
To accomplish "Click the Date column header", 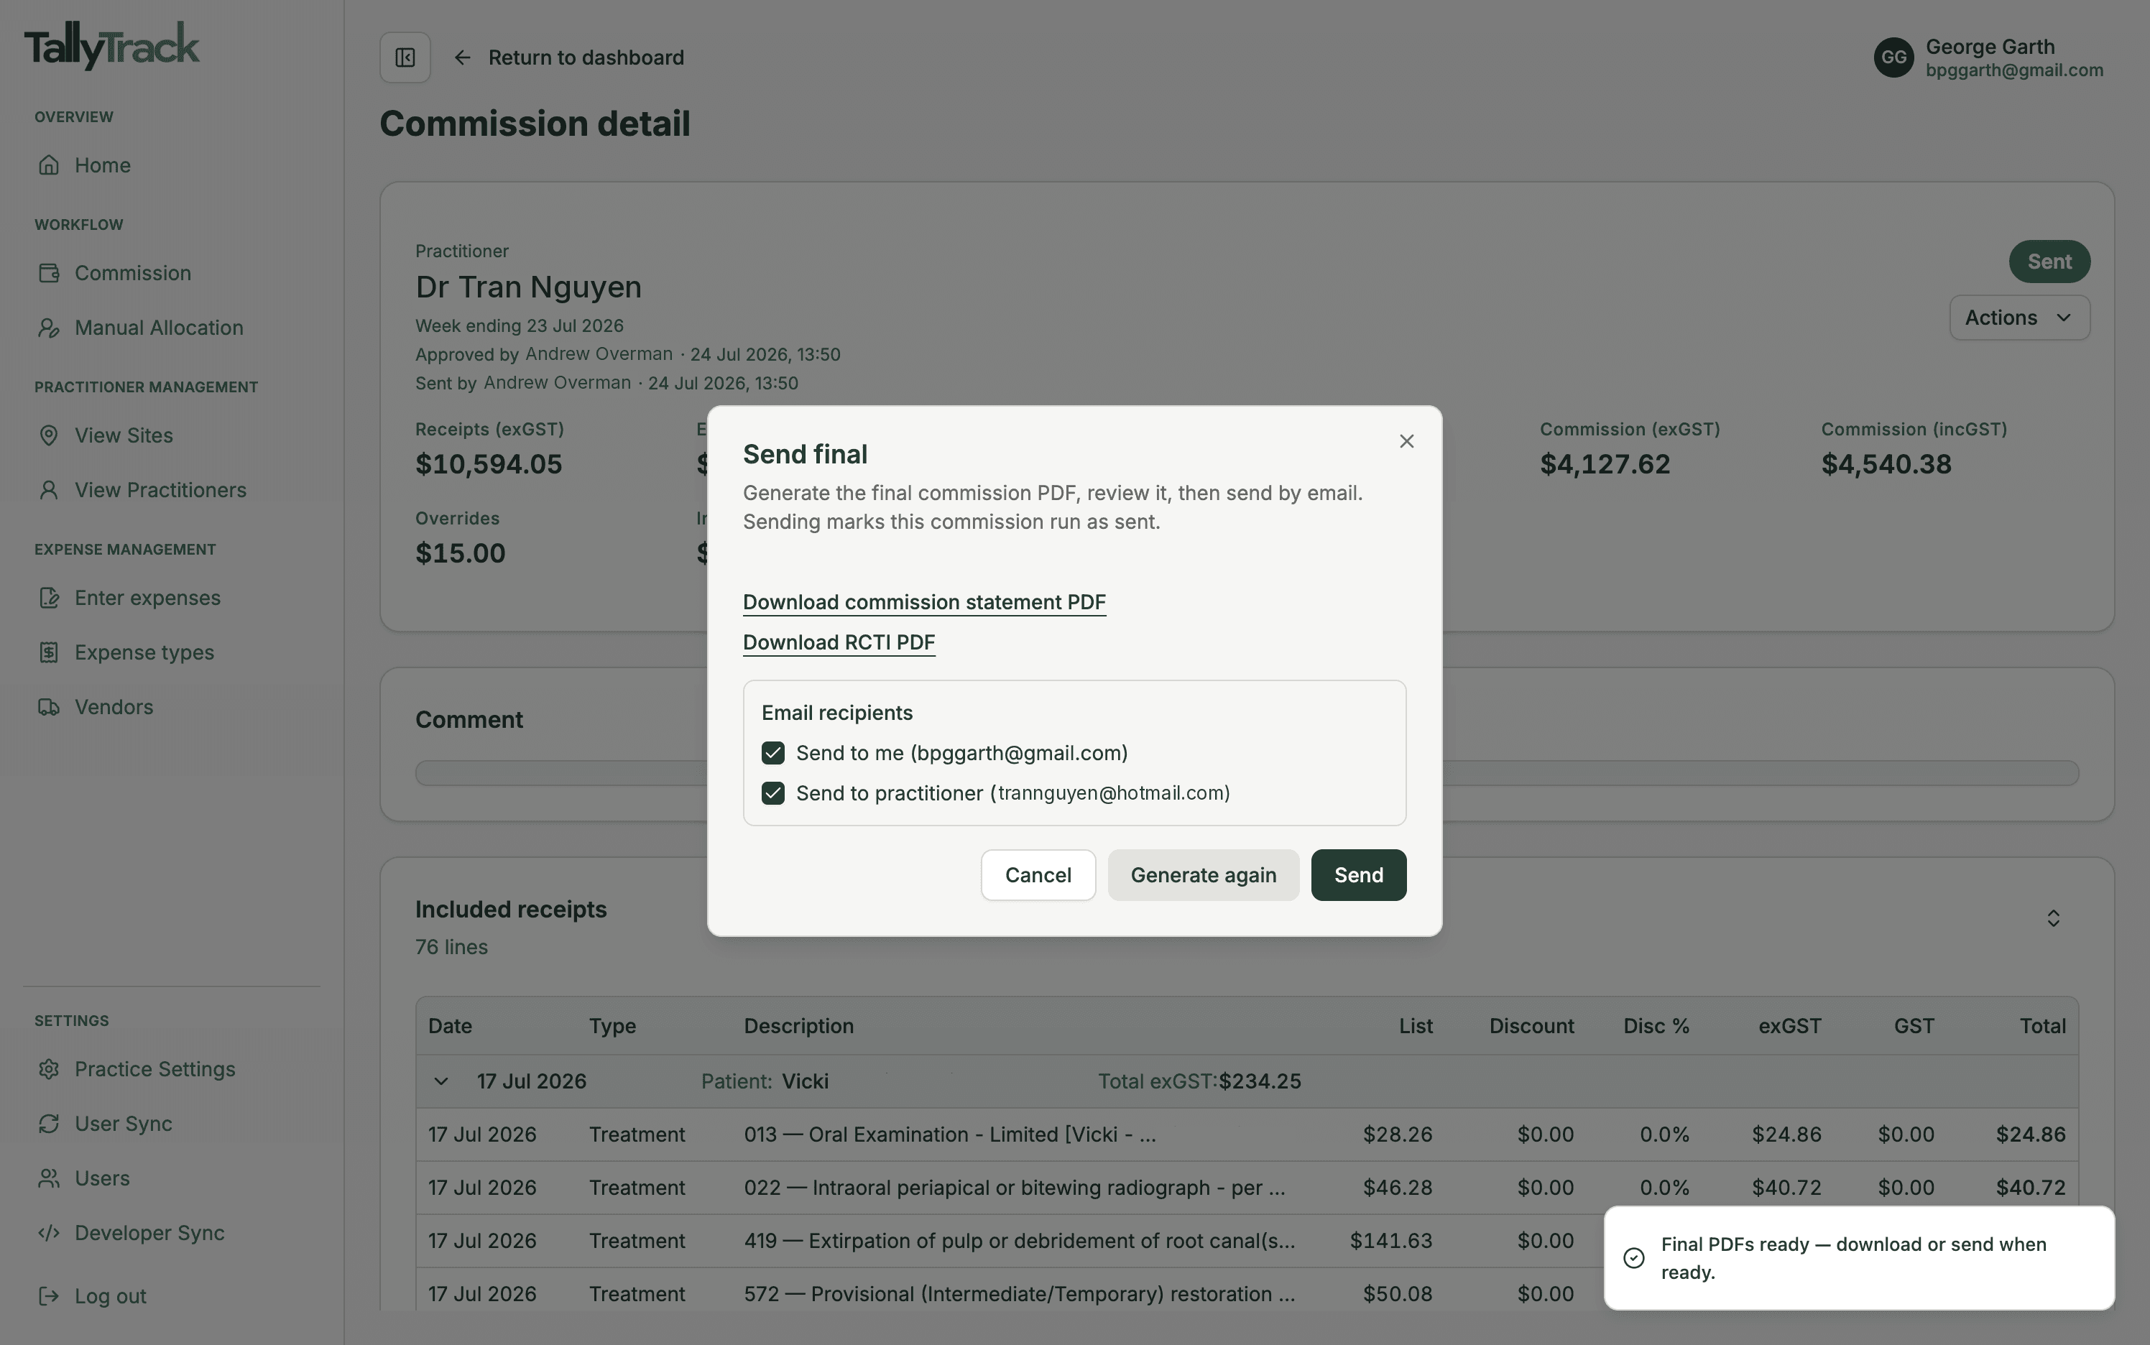I will pyautogui.click(x=450, y=1027).
